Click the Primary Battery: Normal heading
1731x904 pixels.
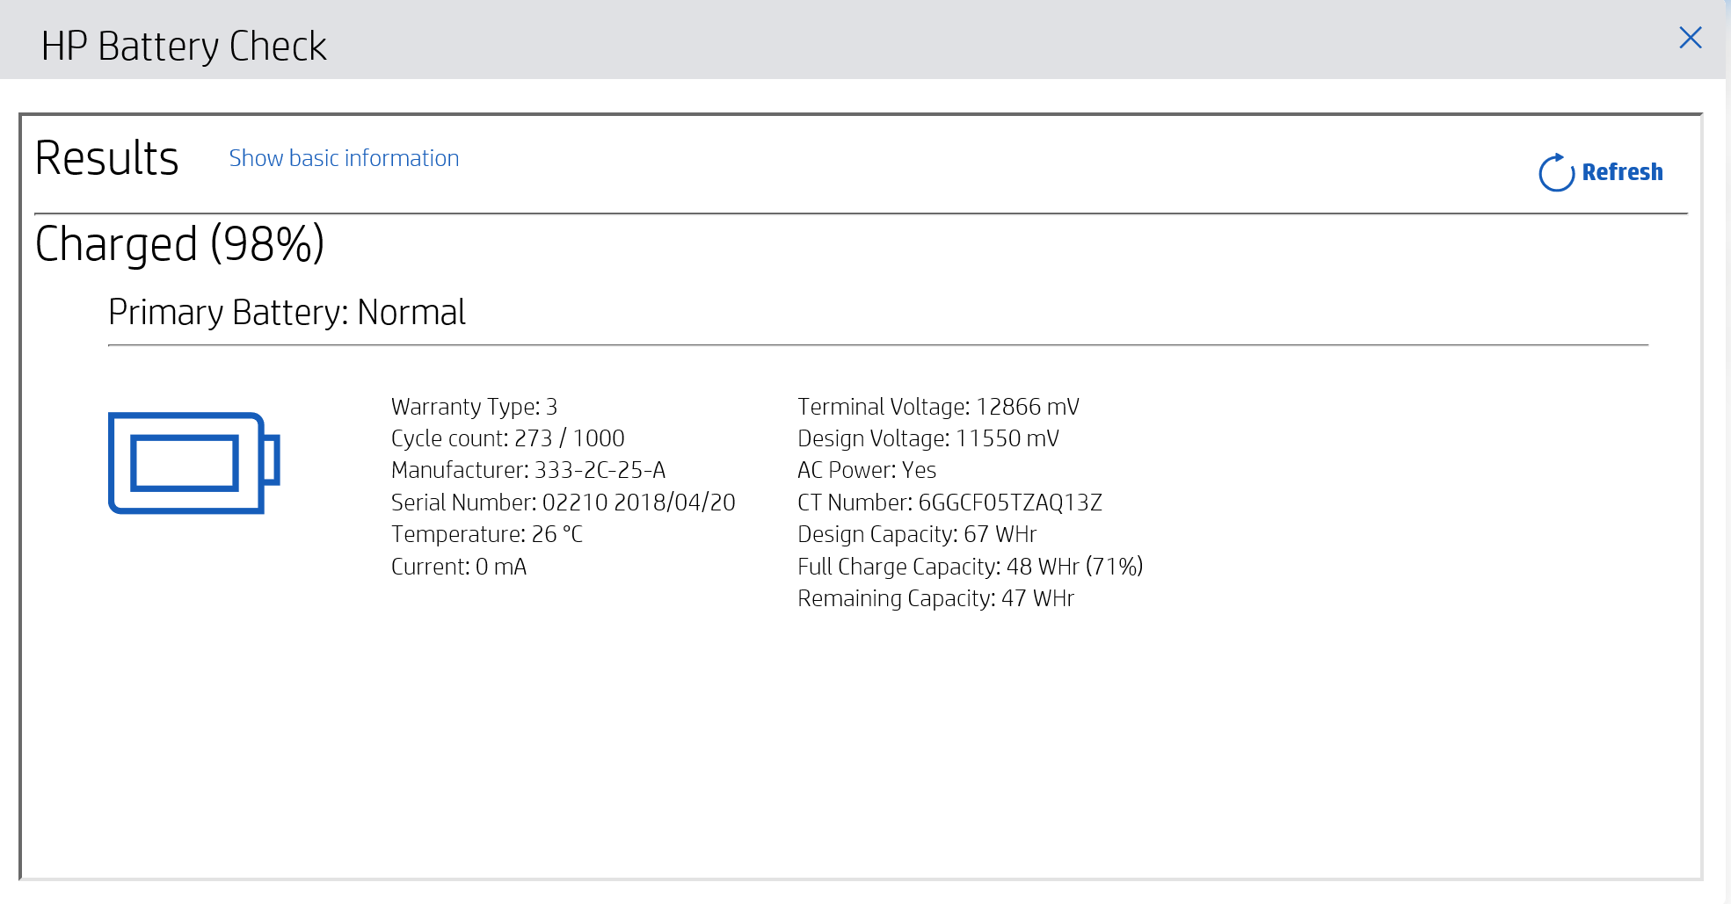pyautogui.click(x=287, y=313)
